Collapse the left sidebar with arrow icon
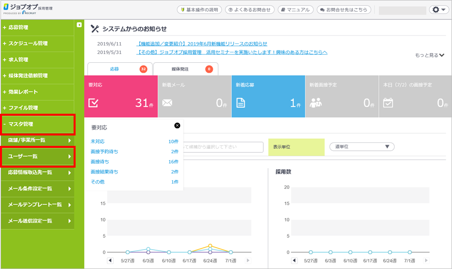 pyautogui.click(x=79, y=25)
